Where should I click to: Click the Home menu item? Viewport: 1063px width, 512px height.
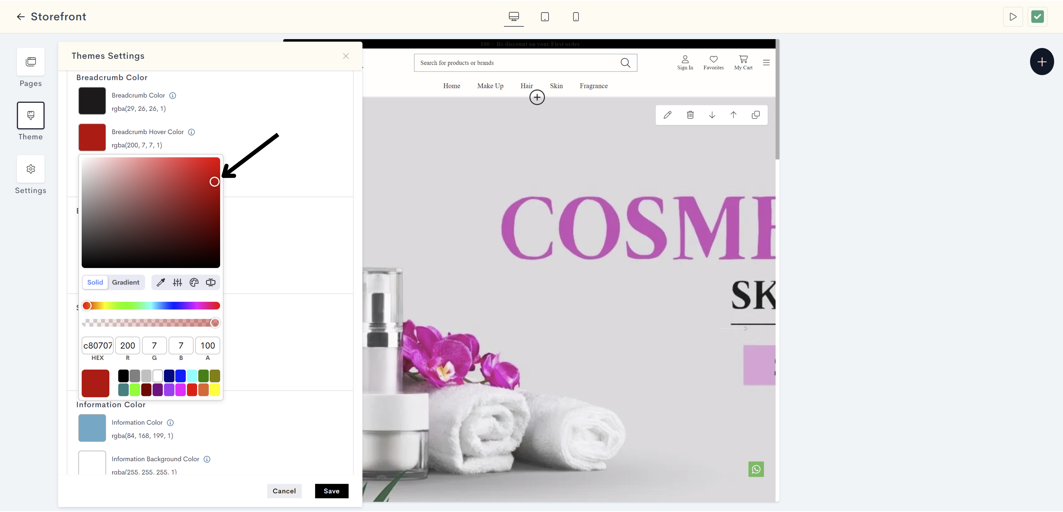451,86
